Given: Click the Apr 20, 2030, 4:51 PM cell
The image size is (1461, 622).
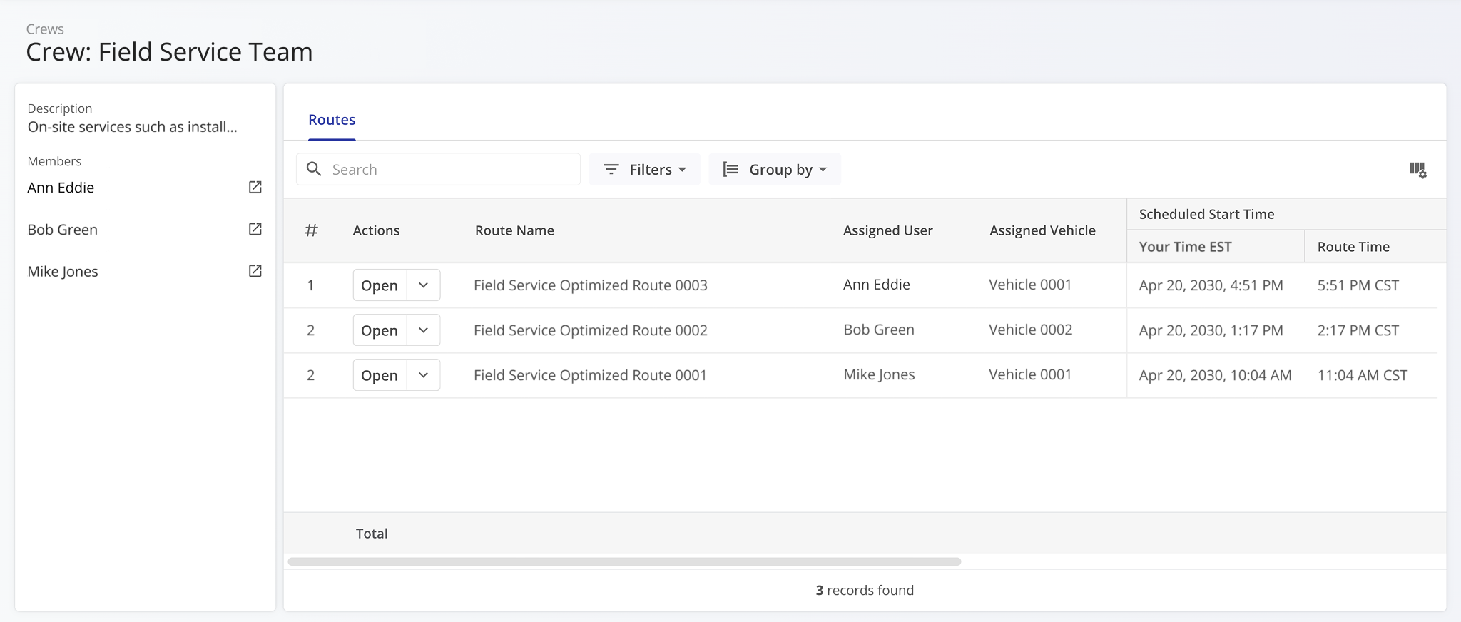Looking at the screenshot, I should tap(1211, 285).
